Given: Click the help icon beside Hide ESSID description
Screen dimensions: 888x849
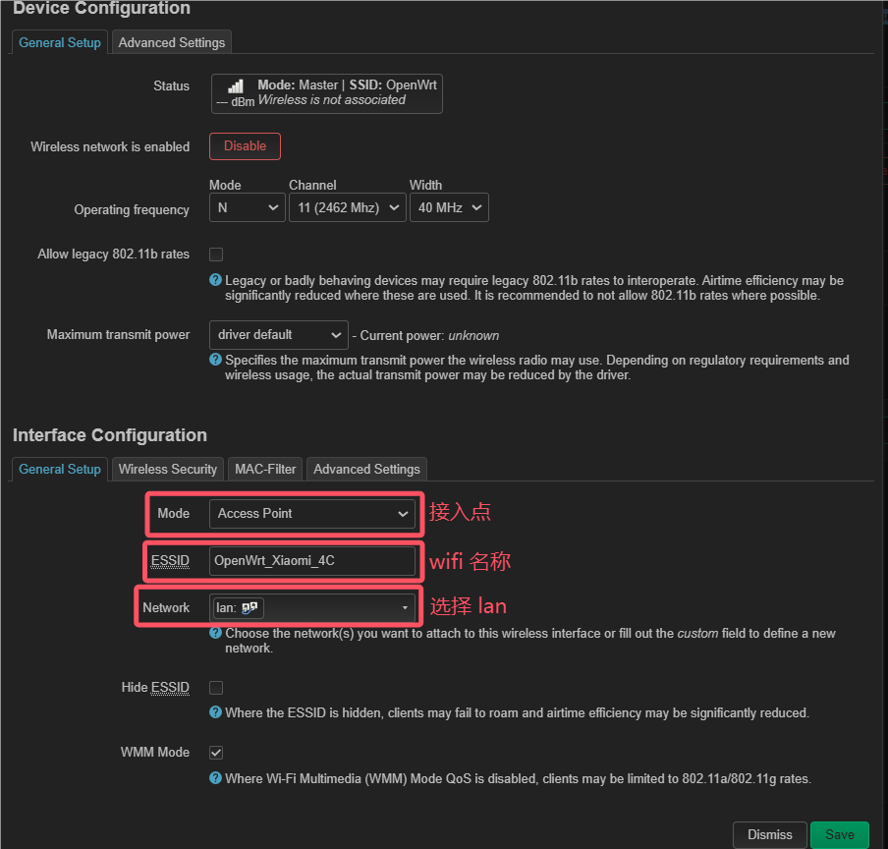Looking at the screenshot, I should coord(216,712).
